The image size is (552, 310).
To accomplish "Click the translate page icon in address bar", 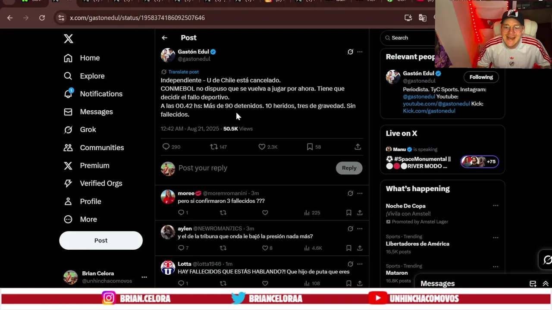I will pos(423,18).
